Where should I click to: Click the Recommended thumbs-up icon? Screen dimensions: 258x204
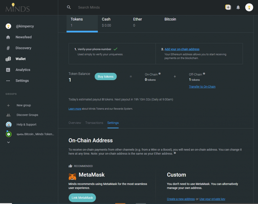point(71,166)
